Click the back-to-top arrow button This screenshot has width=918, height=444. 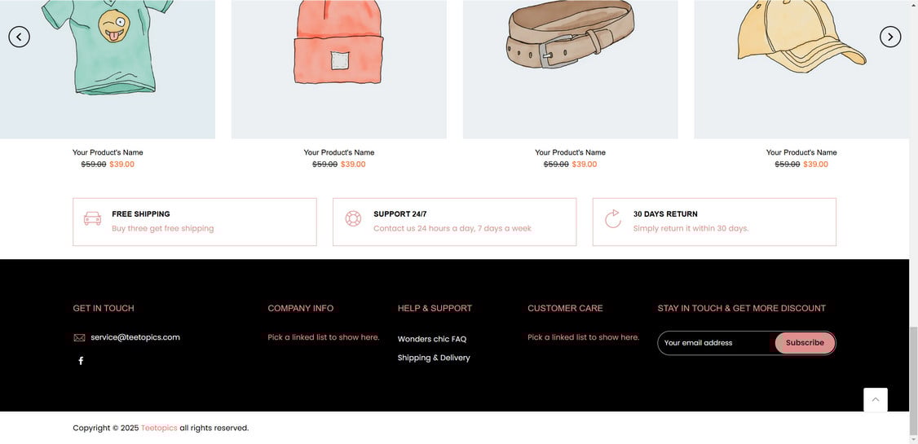tap(876, 400)
